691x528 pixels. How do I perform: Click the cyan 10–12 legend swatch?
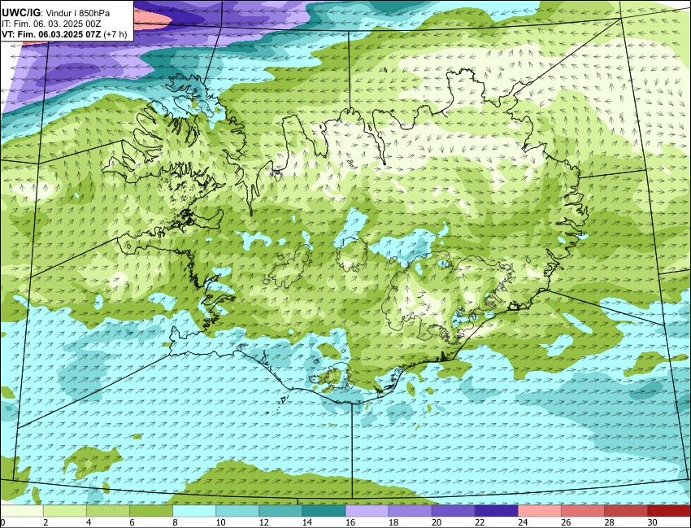click(x=237, y=511)
